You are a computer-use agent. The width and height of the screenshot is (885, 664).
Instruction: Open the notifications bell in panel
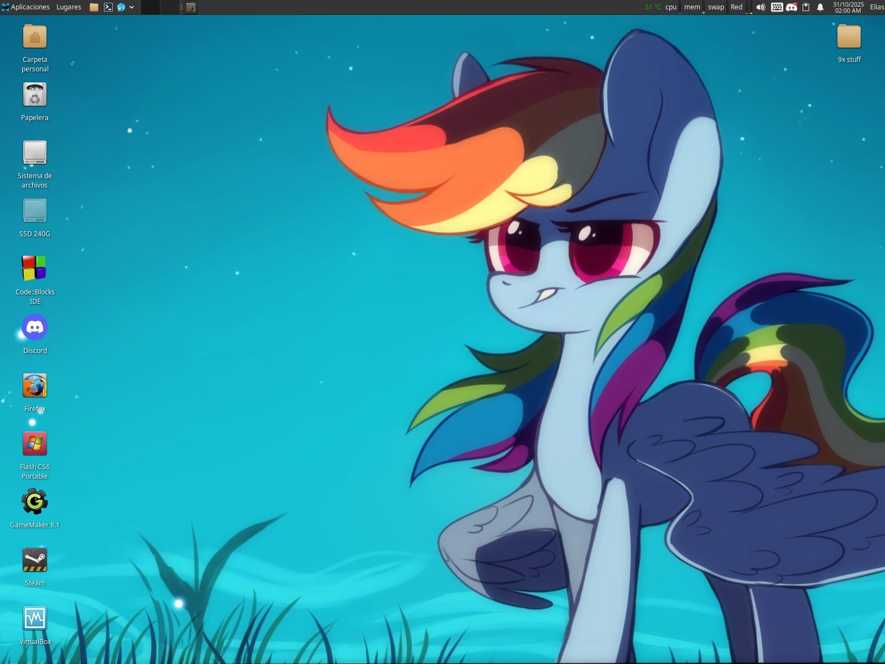(x=820, y=7)
